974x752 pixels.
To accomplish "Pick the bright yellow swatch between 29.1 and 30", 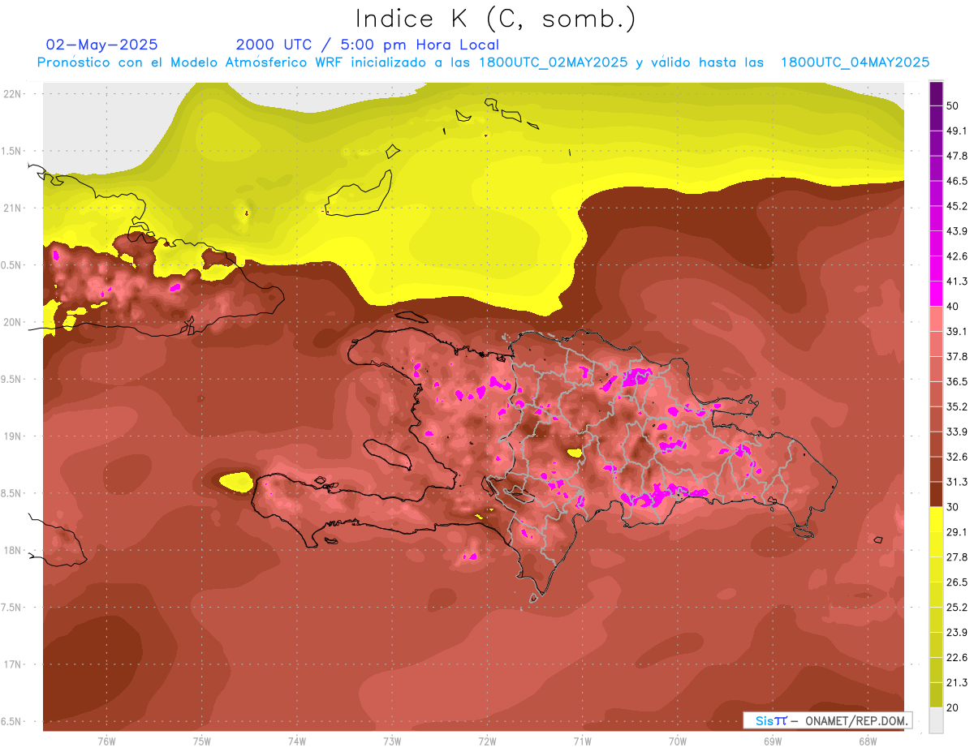I will 936,520.
